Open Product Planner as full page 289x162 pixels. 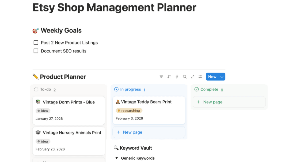coord(192,77)
